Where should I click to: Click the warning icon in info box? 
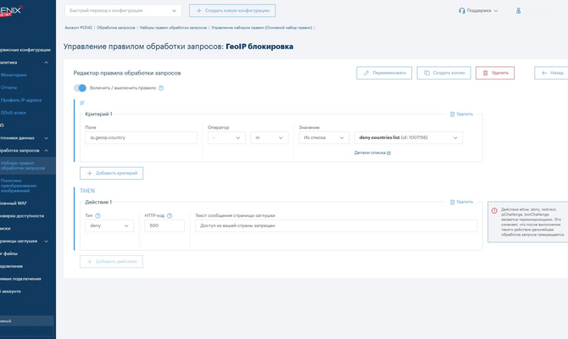tap(494, 210)
